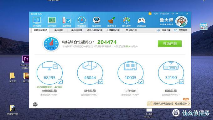Open the 论坛 forum link
Screen dimensions: 213x120
coord(156,13)
